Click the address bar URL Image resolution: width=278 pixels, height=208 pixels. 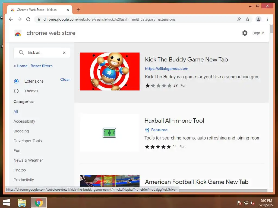[109, 19]
